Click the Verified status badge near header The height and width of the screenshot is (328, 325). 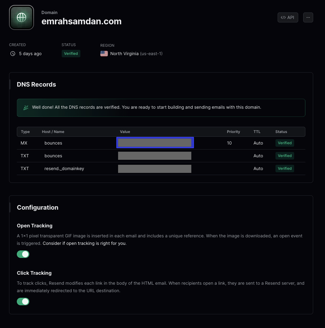tap(71, 54)
